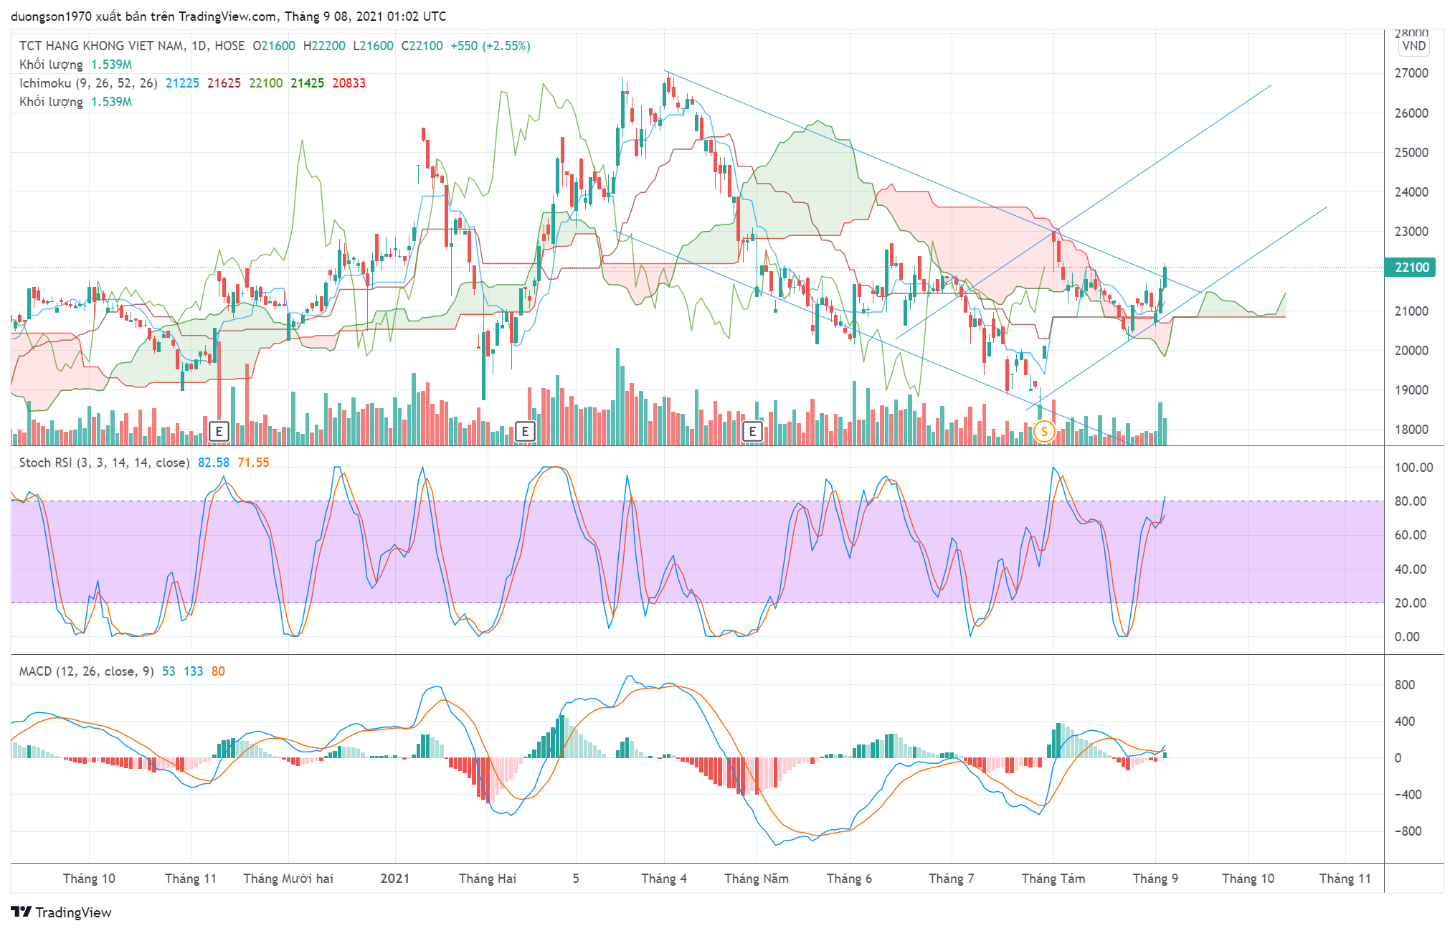Click the 19000 price level on the axis

pyautogui.click(x=1411, y=390)
